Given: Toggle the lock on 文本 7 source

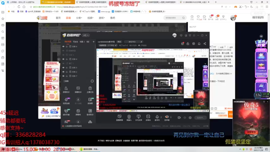Looking at the screenshot, I should pyautogui.click(x=66, y=76).
